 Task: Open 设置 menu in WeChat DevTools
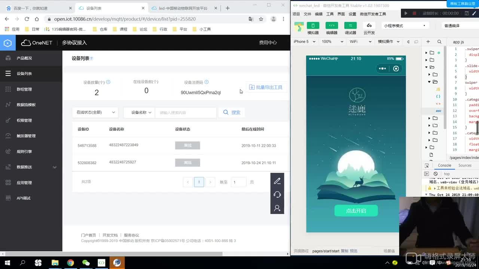(352, 14)
